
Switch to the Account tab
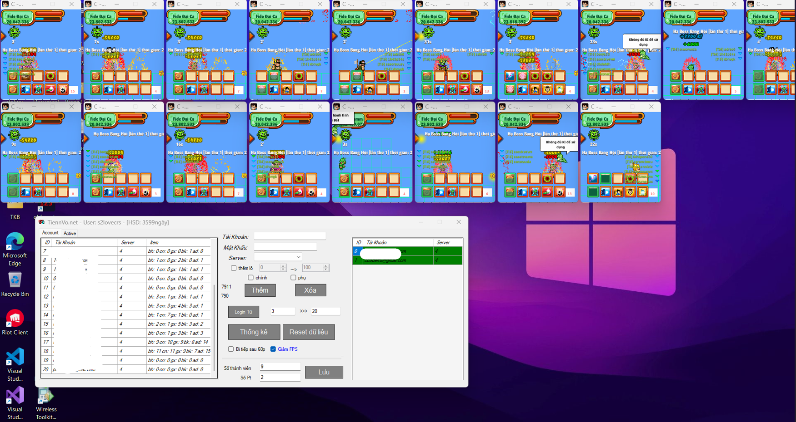point(50,233)
